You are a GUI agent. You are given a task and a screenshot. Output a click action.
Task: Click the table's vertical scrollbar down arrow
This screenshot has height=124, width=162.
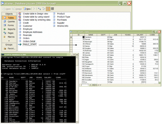pos(160,83)
